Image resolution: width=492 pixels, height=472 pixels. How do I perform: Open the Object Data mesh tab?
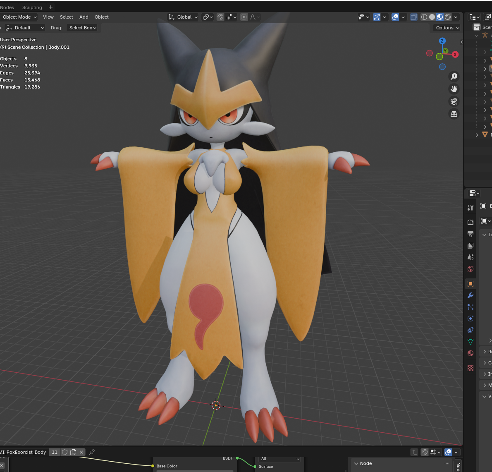(x=471, y=342)
